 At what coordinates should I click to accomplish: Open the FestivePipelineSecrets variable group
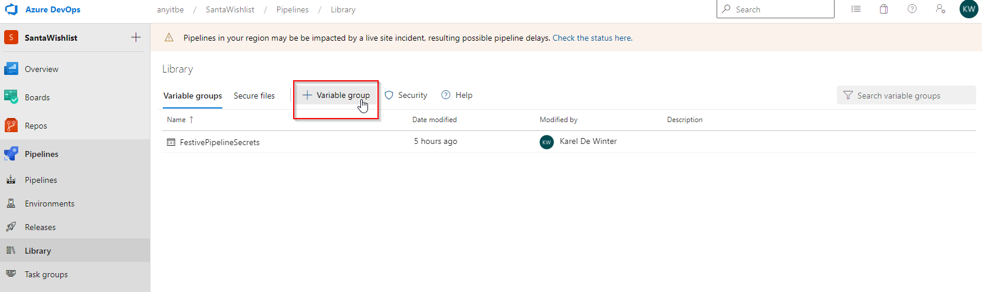(x=219, y=142)
